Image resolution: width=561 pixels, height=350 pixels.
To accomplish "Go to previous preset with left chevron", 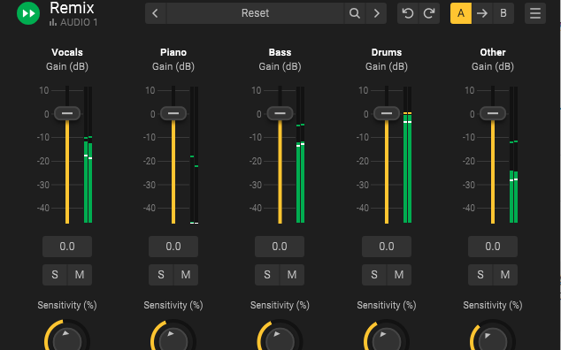I will click(x=155, y=13).
